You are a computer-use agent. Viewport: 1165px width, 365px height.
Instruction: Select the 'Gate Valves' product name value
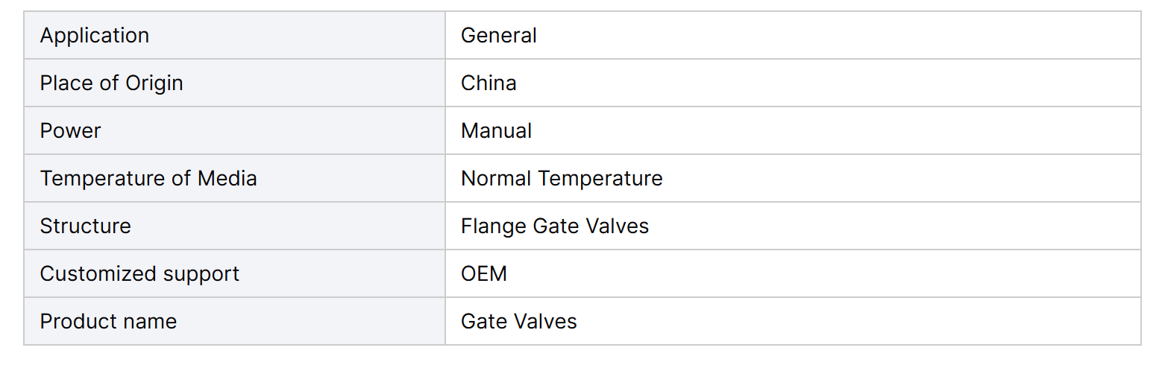pyautogui.click(x=519, y=322)
